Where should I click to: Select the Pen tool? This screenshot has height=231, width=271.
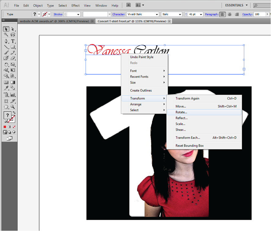[6, 41]
